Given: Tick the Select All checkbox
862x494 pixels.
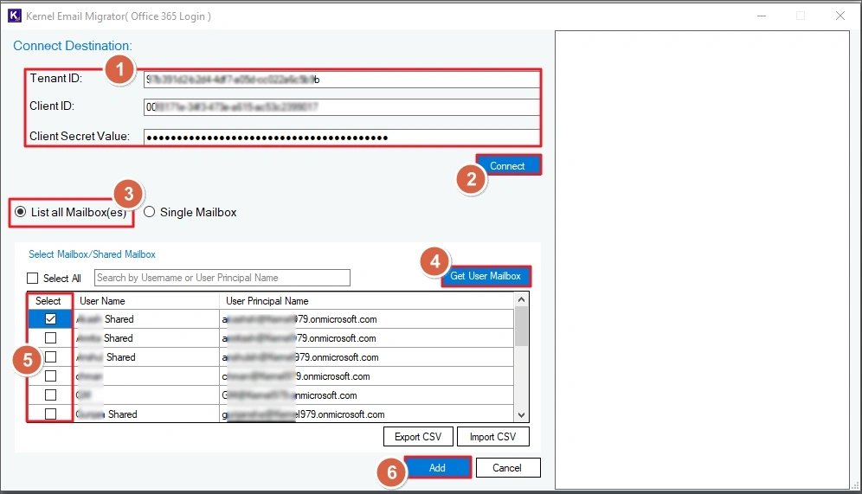Looking at the screenshot, I should pyautogui.click(x=32, y=278).
